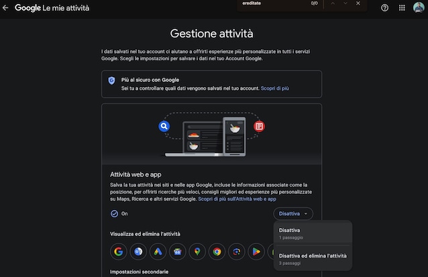Viewport: 428px width, 277px height.
Task: View Google Play activity icon
Action: click(256, 252)
